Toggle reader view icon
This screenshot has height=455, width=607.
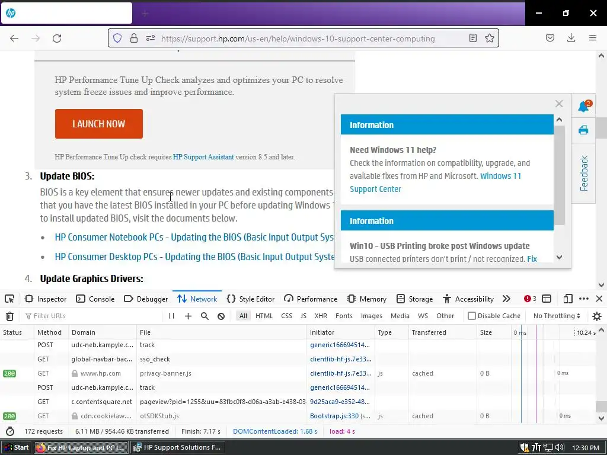click(472, 38)
